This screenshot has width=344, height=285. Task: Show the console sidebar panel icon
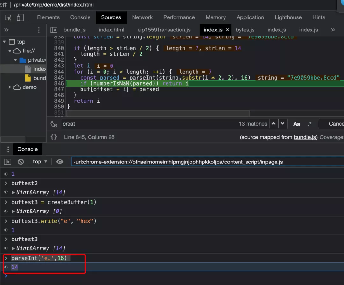click(x=7, y=162)
